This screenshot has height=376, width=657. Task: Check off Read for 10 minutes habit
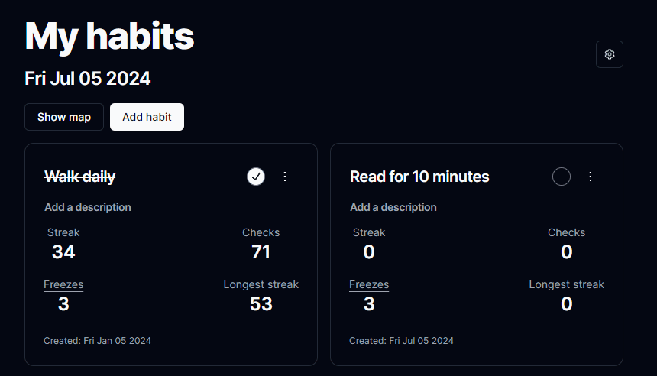(561, 177)
